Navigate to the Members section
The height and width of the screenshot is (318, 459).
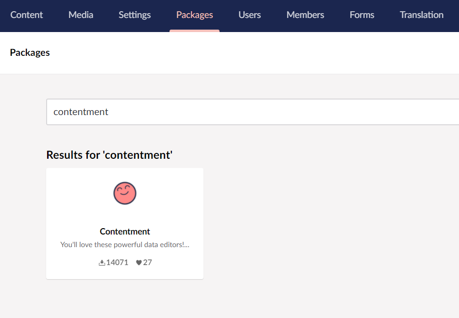point(305,15)
